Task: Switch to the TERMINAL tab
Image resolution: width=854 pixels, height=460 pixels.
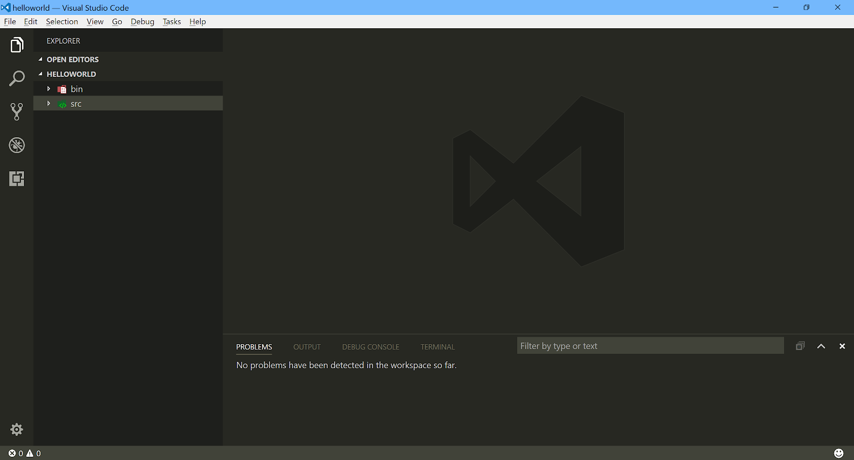Action: (438, 347)
